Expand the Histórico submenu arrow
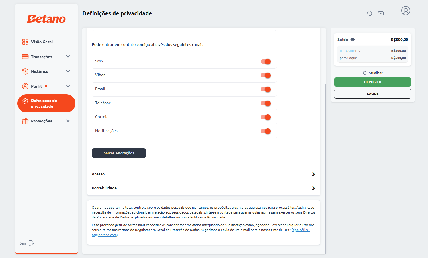 [68, 71]
